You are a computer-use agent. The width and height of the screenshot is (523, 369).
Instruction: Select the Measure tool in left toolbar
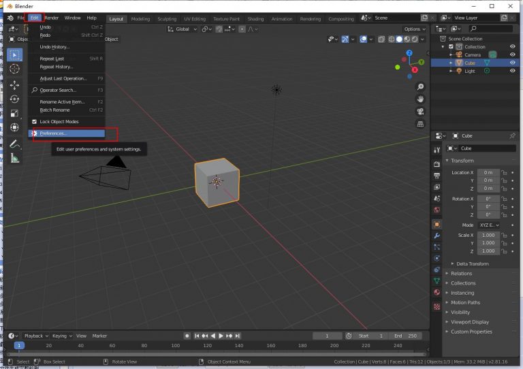click(14, 159)
